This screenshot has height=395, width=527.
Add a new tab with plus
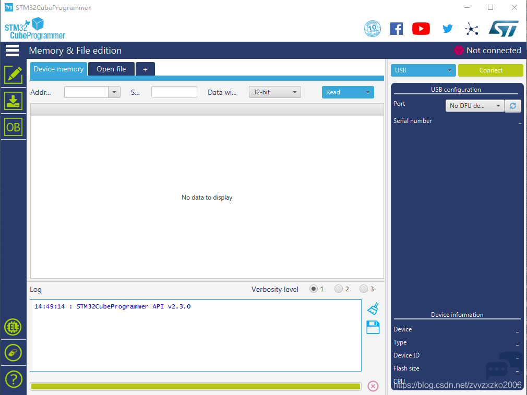point(145,69)
